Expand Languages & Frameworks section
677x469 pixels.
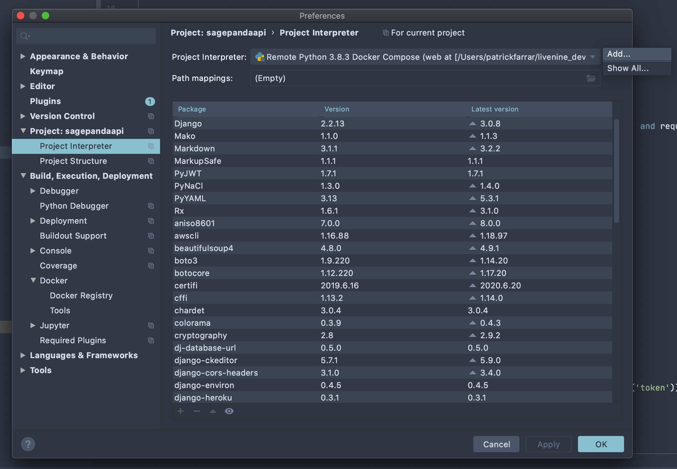(x=23, y=355)
